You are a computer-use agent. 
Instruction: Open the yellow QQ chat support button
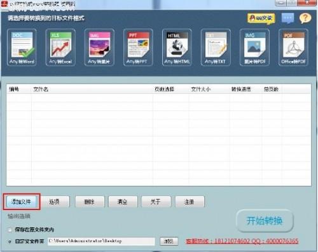(x=261, y=18)
